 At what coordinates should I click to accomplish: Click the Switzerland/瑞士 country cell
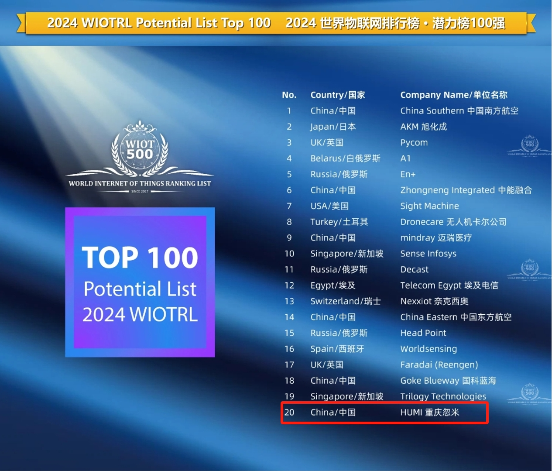point(345,301)
